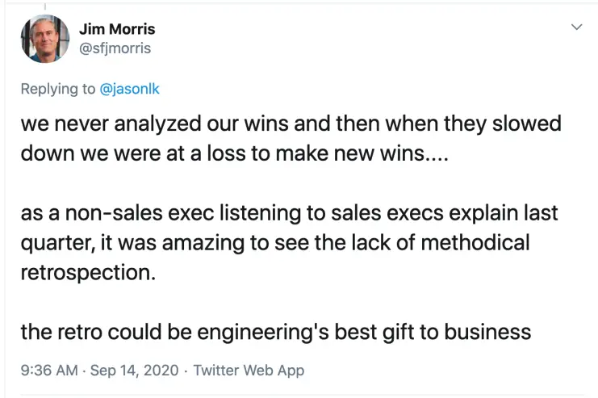Click the word "business" ending the tweet
598x398 pixels.
[488, 331]
